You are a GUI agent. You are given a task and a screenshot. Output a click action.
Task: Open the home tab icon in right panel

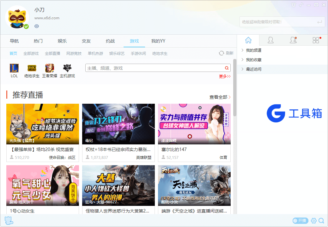tap(248, 40)
